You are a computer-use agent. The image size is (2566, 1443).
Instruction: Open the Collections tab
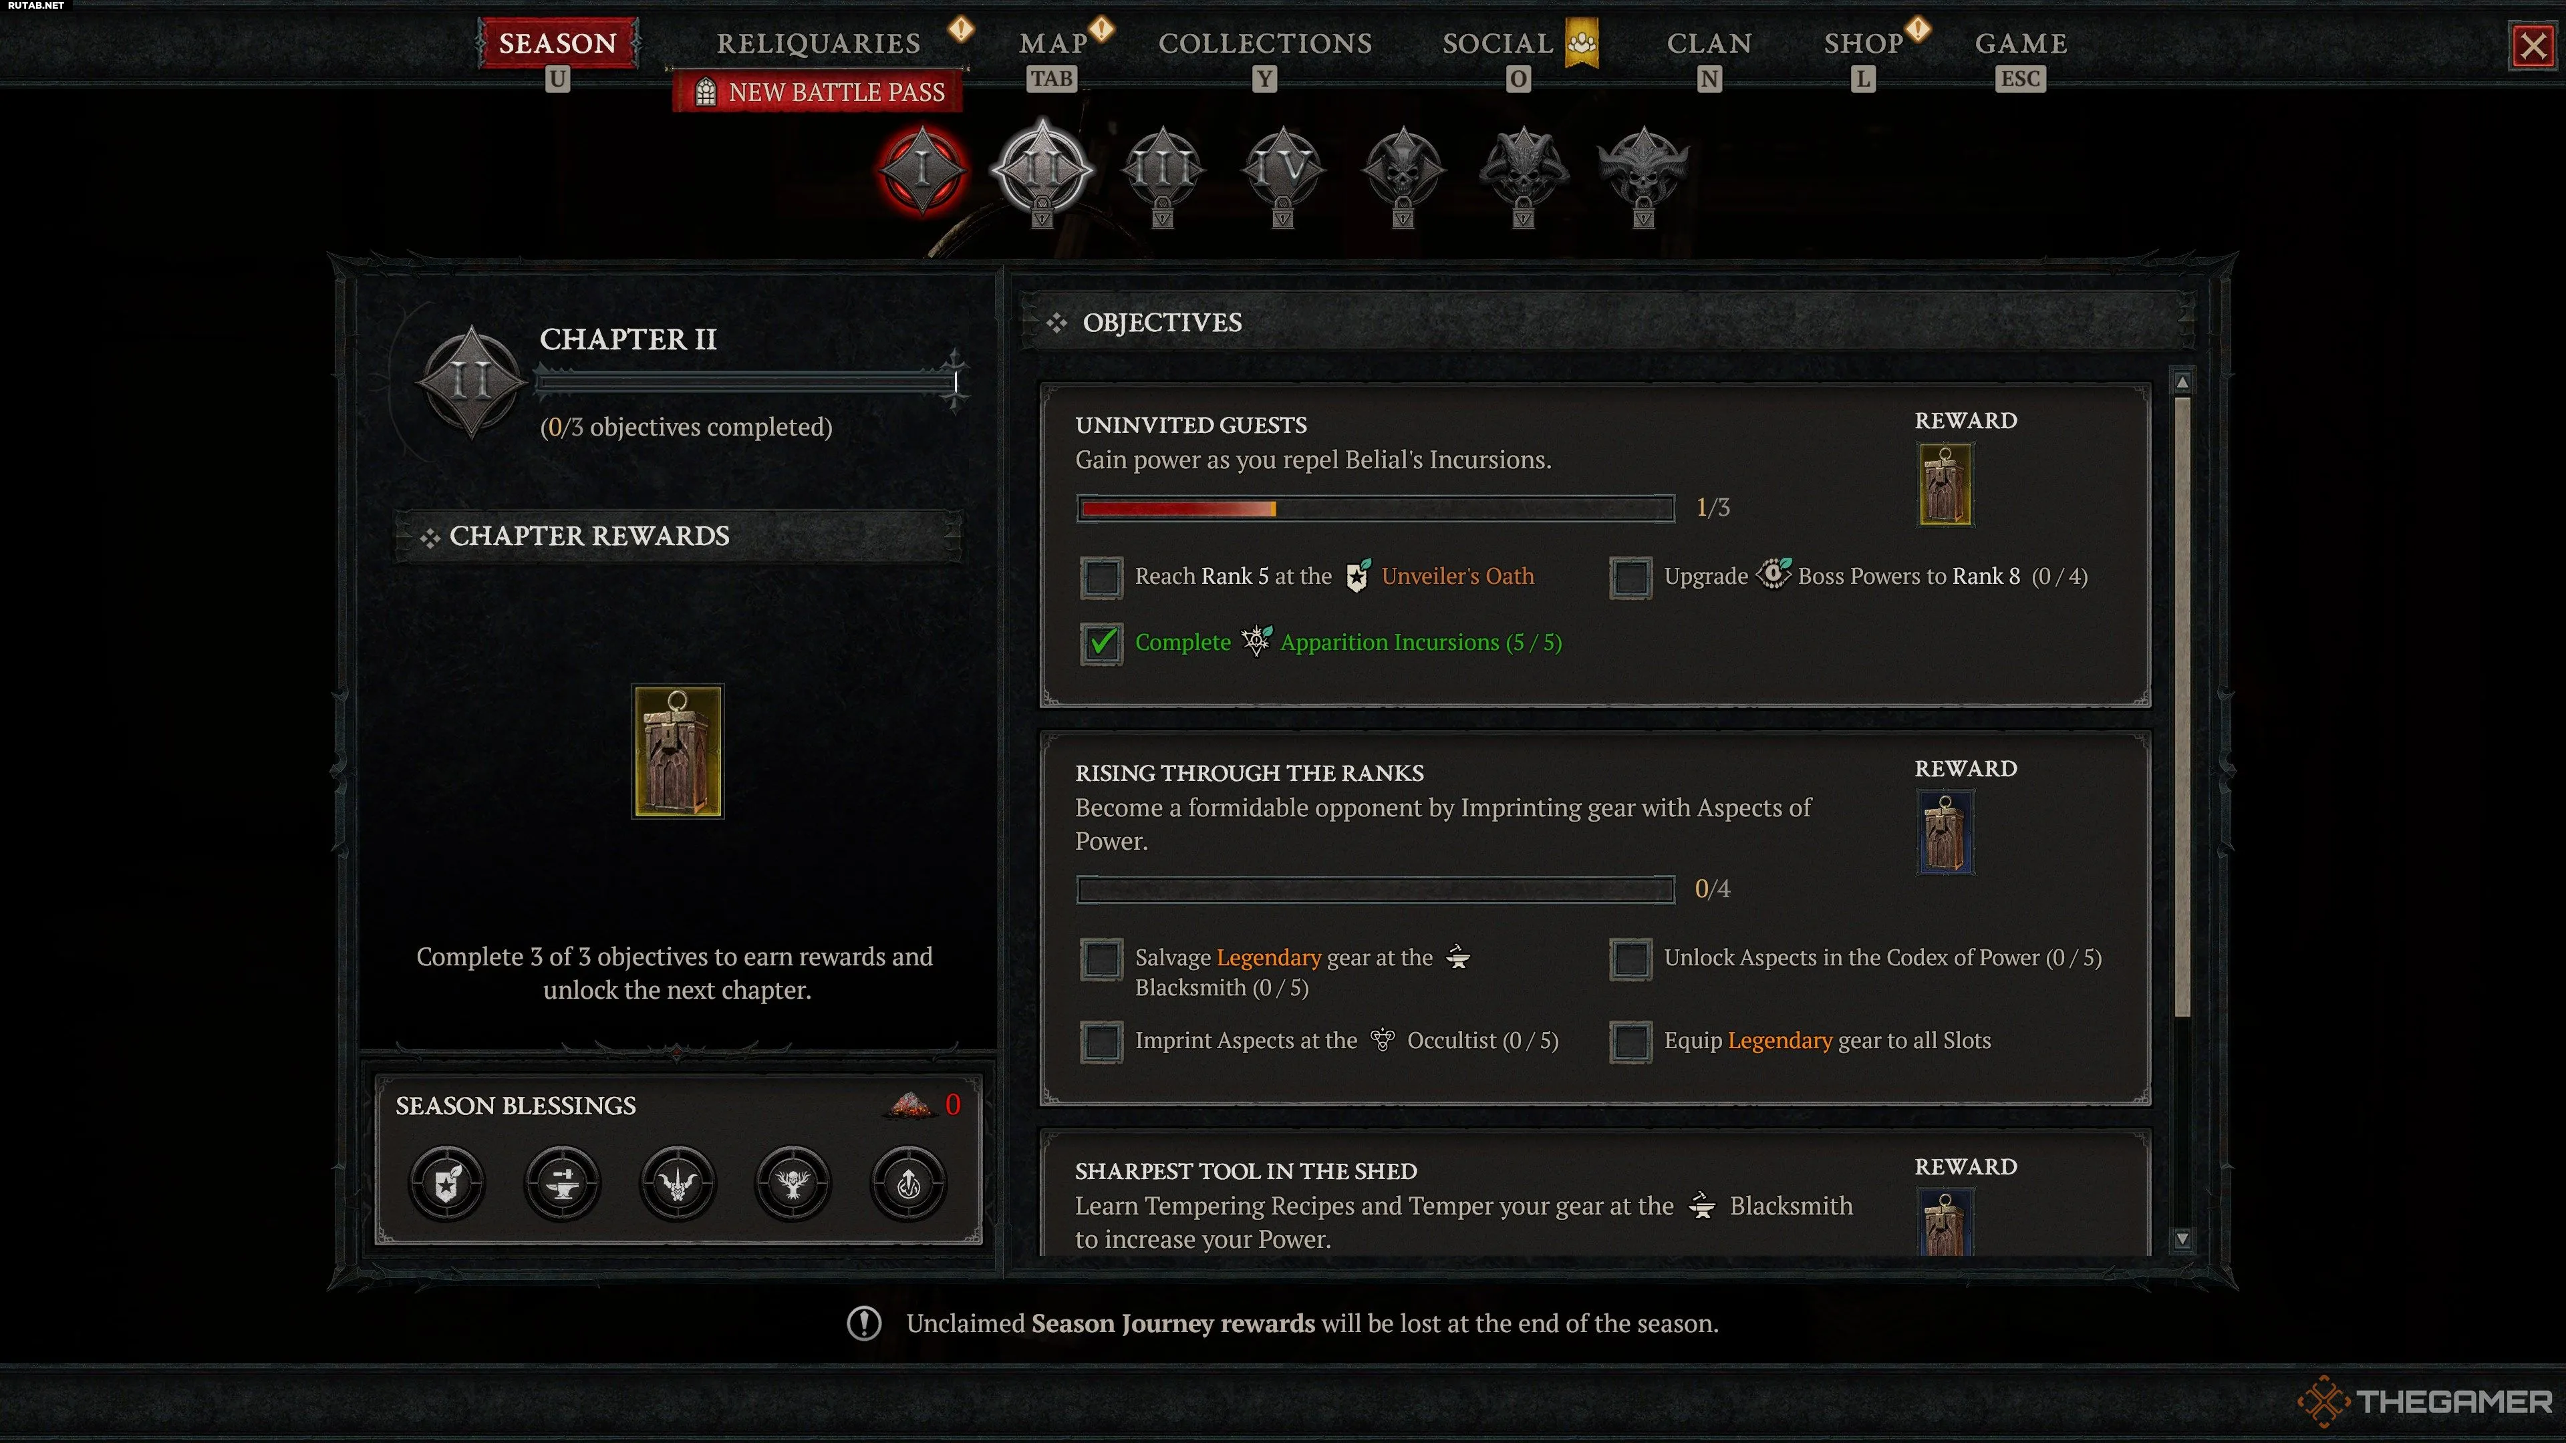[1265, 44]
